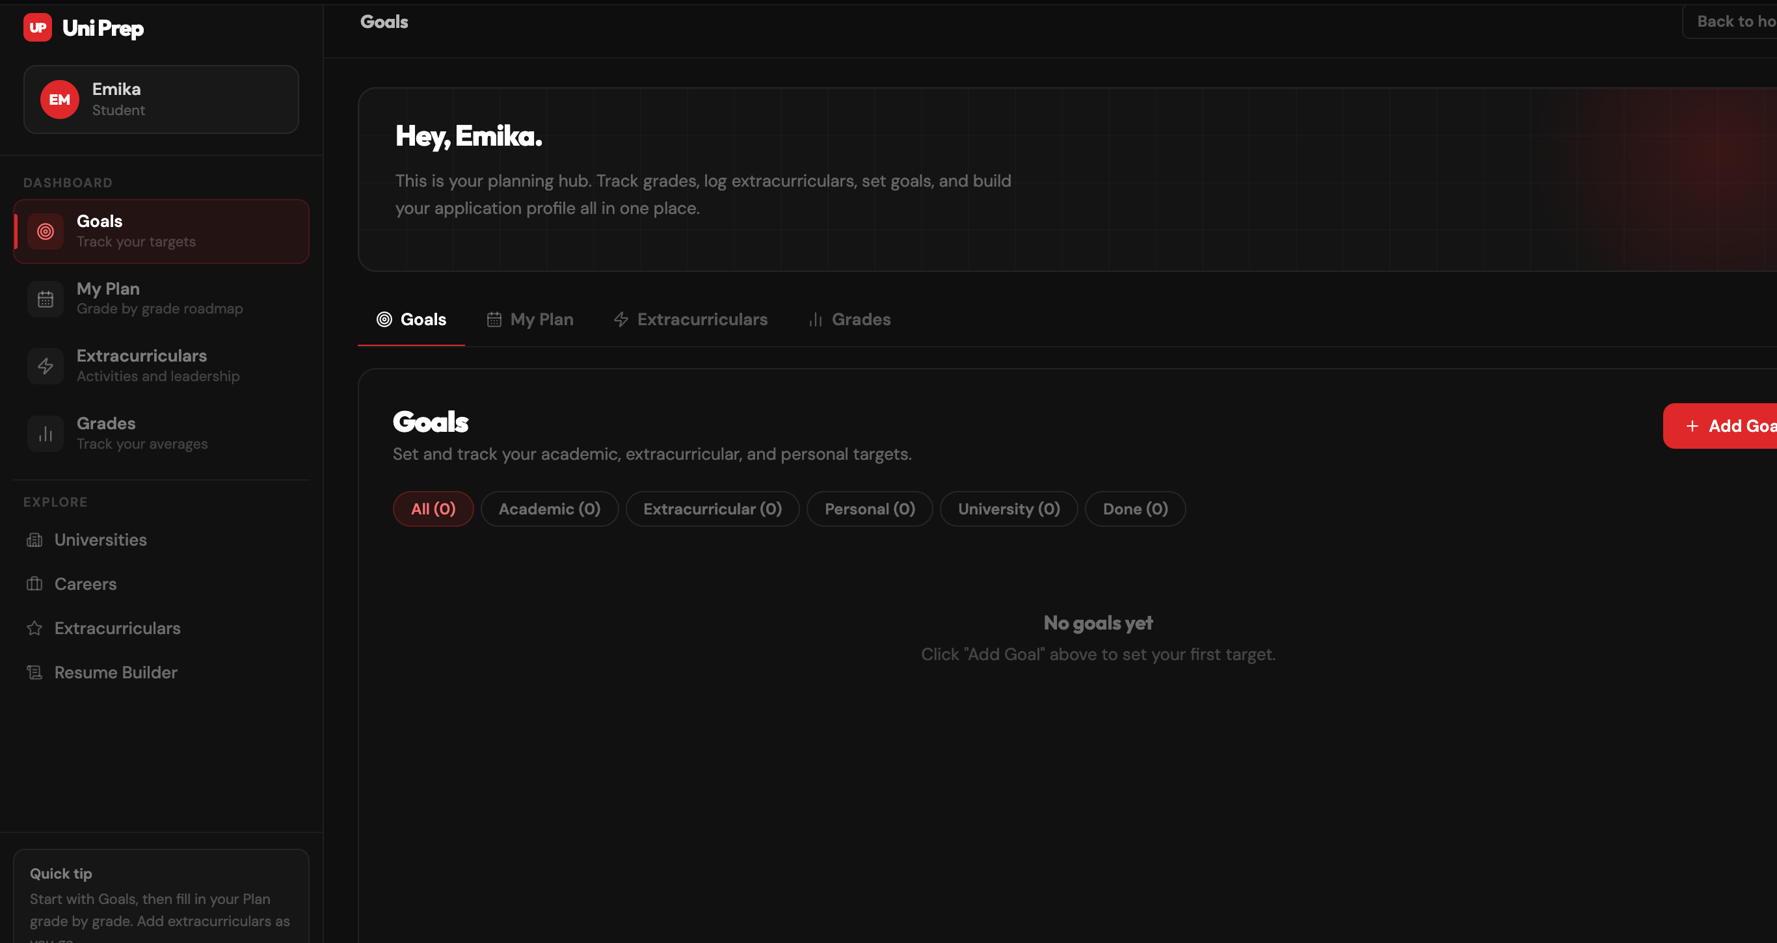Screen dimensions: 1777x943
Task: Click the Back to home button
Action: pyautogui.click(x=1733, y=21)
